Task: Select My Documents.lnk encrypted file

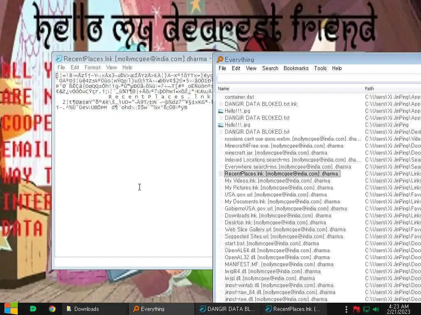Action: (282, 201)
